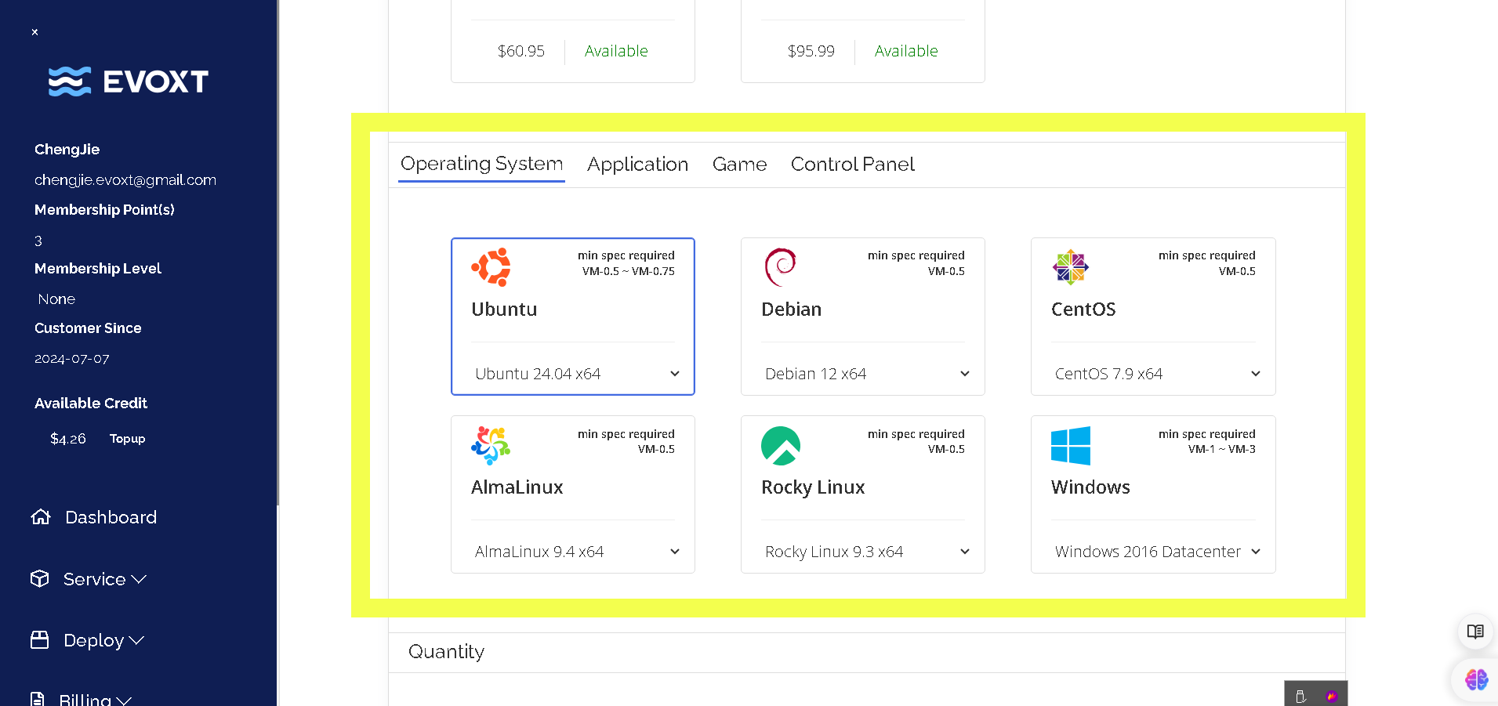Switch to the Game tab
This screenshot has width=1498, height=706.
pyautogui.click(x=739, y=164)
